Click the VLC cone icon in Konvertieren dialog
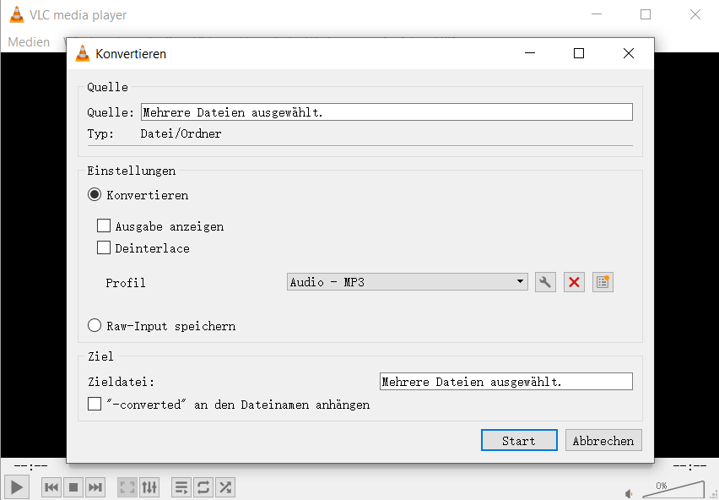This screenshot has height=500, width=719. [83, 54]
